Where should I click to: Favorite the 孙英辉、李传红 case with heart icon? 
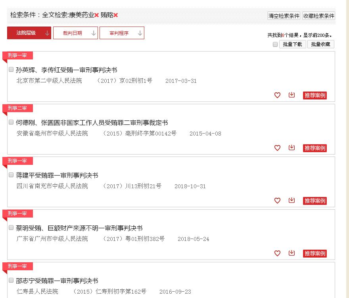point(277,95)
